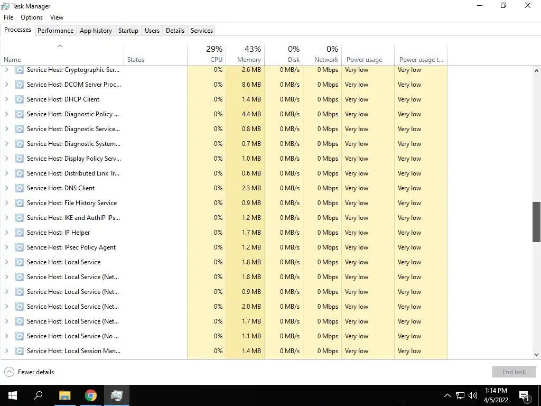Click the gear icon for File History Service

20,203
